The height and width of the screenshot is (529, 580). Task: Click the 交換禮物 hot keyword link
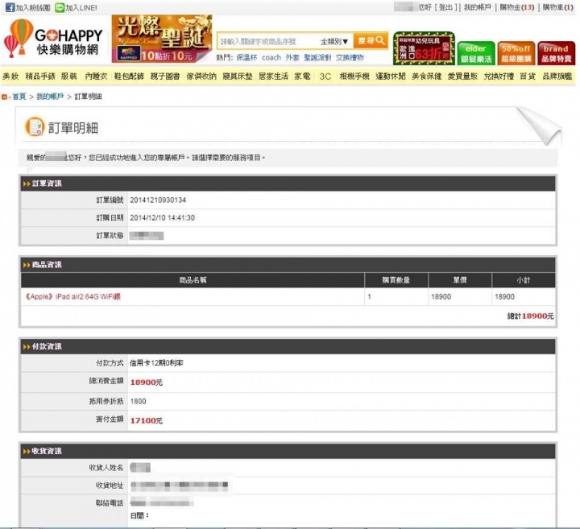(350, 58)
